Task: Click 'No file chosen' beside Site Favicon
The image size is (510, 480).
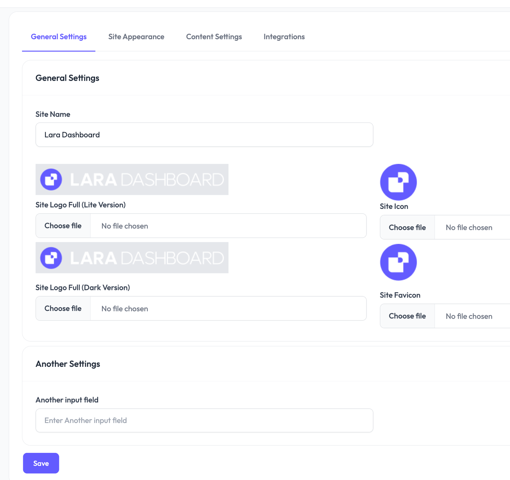Action: (x=469, y=316)
